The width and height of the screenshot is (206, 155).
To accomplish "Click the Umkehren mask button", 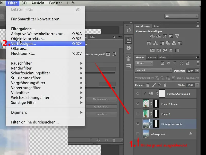I will [101, 114].
